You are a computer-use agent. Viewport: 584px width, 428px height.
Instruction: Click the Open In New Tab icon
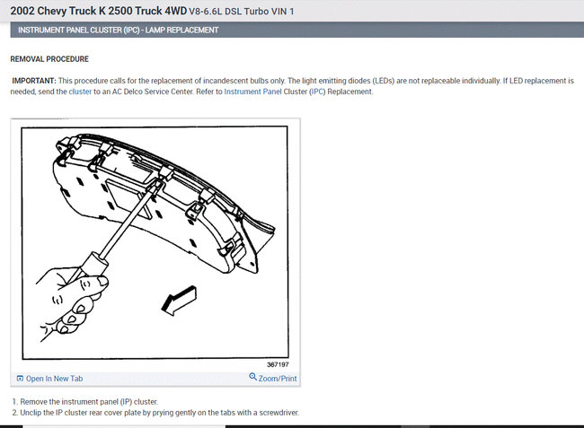(x=20, y=379)
